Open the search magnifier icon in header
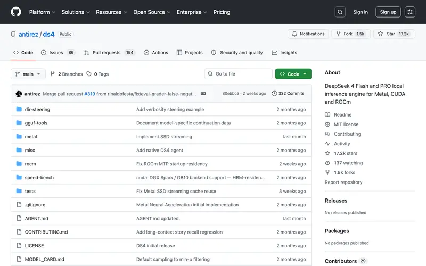Viewport: 426px width, 266px height. tap(340, 12)
